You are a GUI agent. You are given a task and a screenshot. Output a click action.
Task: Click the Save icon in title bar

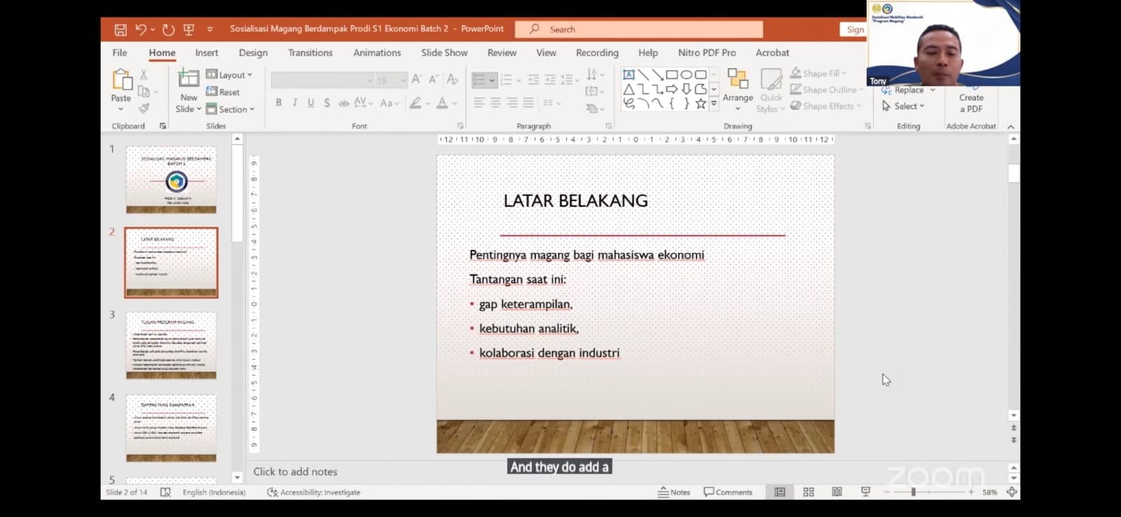pos(121,29)
